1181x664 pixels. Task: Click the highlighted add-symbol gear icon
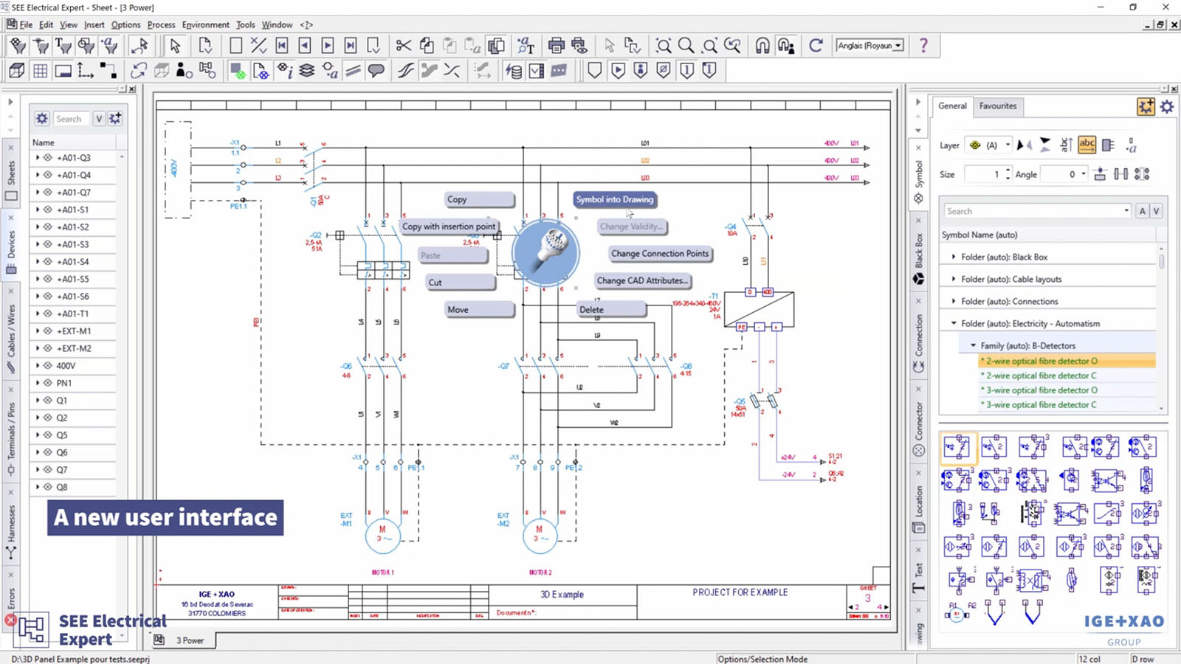coord(1146,106)
